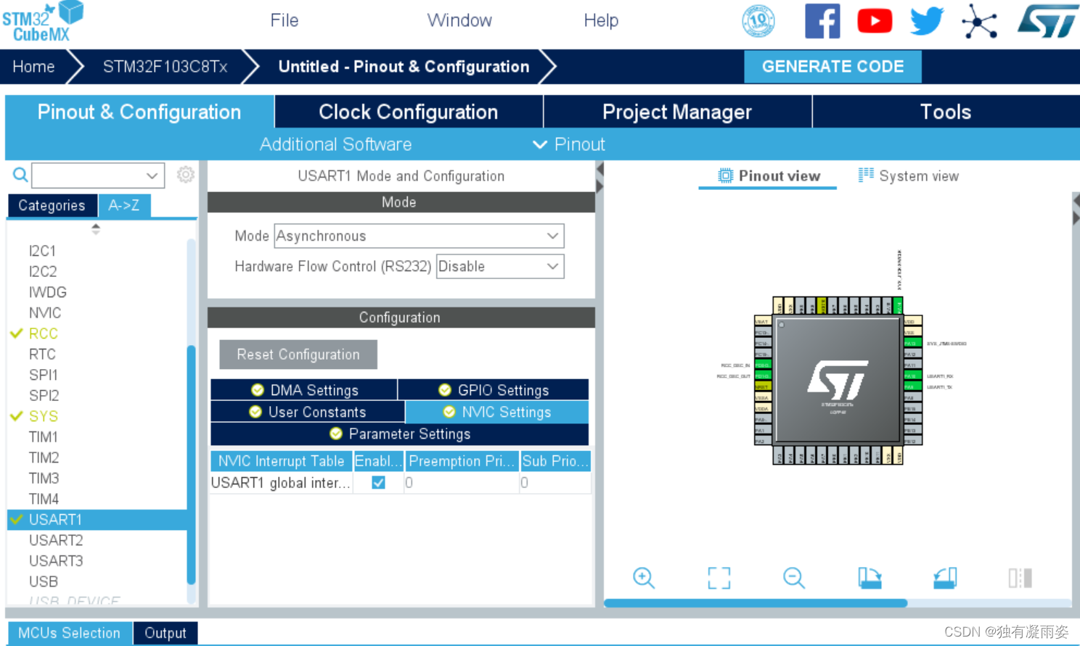
Task: Switch to System view
Action: coord(909,175)
